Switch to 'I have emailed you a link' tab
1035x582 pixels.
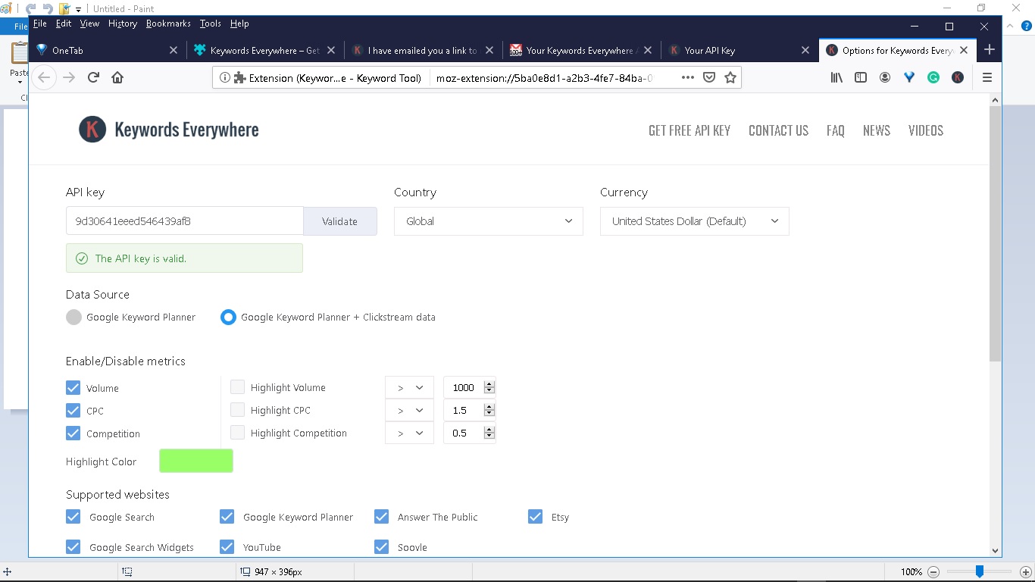422,51
